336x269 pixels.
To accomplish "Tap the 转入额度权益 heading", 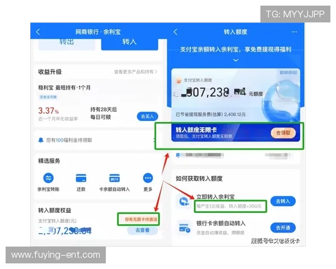I will pos(55,211).
